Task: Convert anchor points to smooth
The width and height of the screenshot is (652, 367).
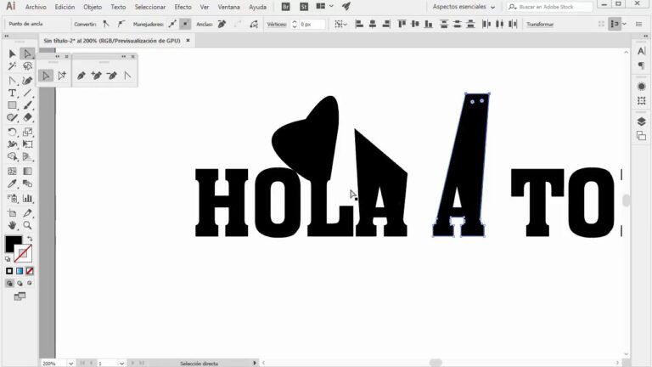Action: tap(121, 24)
